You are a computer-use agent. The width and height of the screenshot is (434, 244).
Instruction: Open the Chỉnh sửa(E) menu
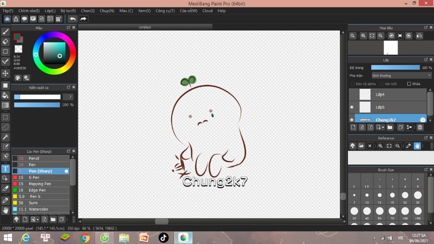[29, 11]
